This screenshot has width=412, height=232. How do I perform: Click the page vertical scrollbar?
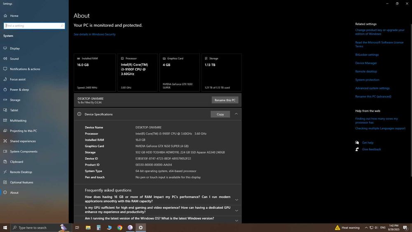click(411, 100)
